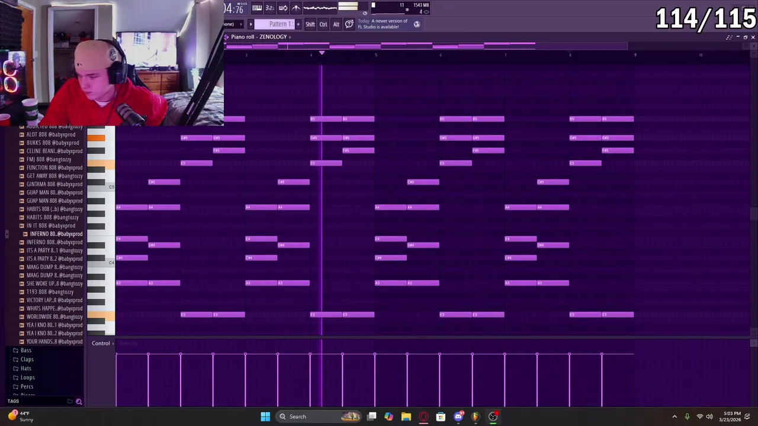Select FMJ 808 @bangtozzy sample

tap(49, 159)
